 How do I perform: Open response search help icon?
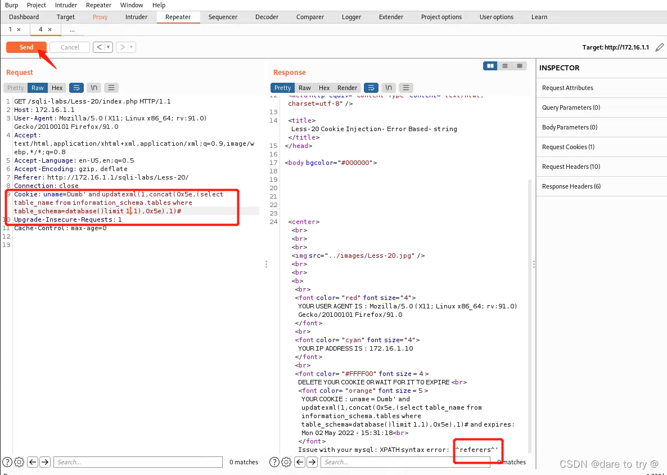tap(274, 462)
